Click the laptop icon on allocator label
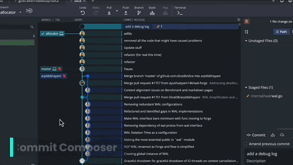The height and width of the screenshot is (165, 293). pyautogui.click(x=61, y=34)
